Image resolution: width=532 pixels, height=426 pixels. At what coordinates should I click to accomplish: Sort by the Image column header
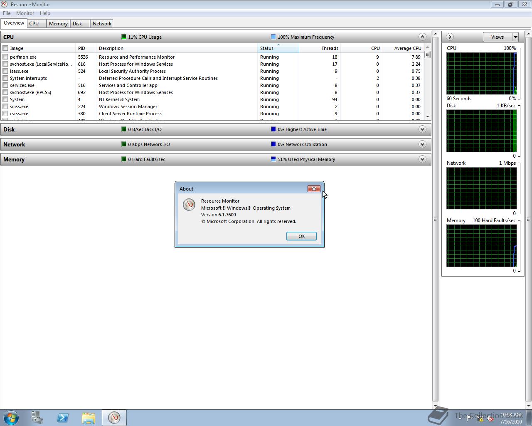42,48
